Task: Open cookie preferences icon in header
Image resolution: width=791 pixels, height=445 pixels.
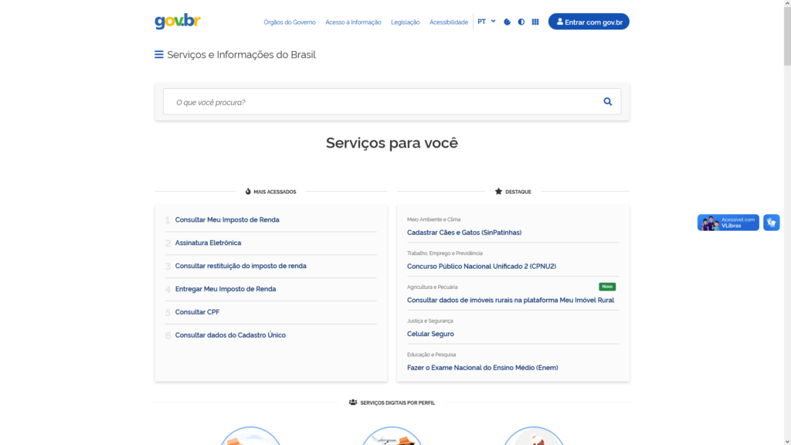Action: pyautogui.click(x=507, y=22)
